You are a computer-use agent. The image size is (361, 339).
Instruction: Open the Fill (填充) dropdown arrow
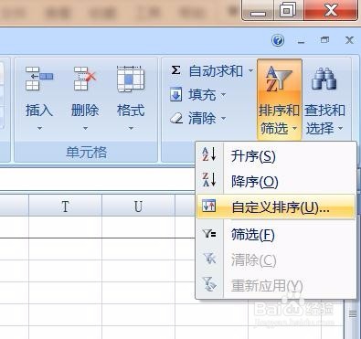[x=223, y=95]
